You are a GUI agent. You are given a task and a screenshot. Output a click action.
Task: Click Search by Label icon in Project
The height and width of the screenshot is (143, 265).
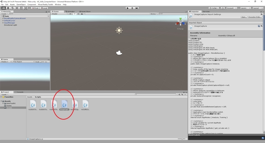[182, 95]
